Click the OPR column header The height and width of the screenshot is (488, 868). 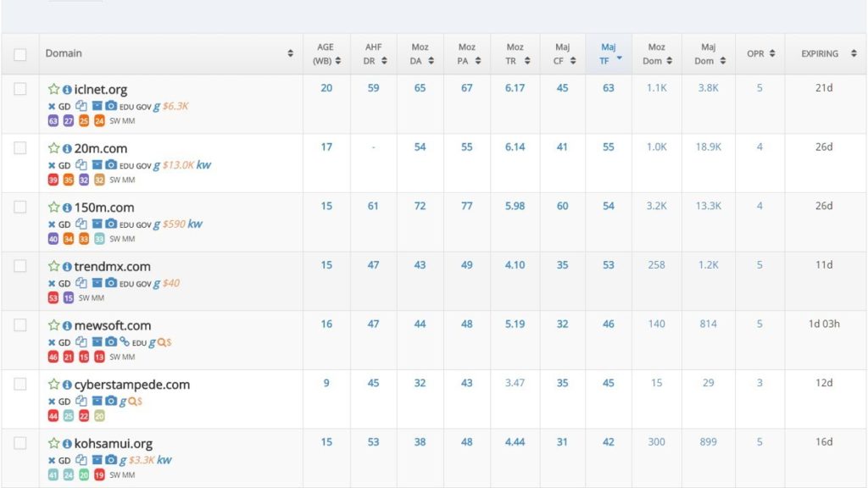coord(760,53)
